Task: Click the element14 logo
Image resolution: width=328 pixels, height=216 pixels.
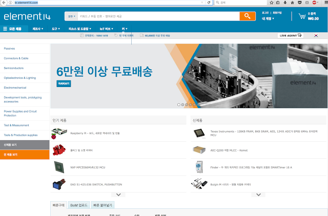Action: (27, 16)
